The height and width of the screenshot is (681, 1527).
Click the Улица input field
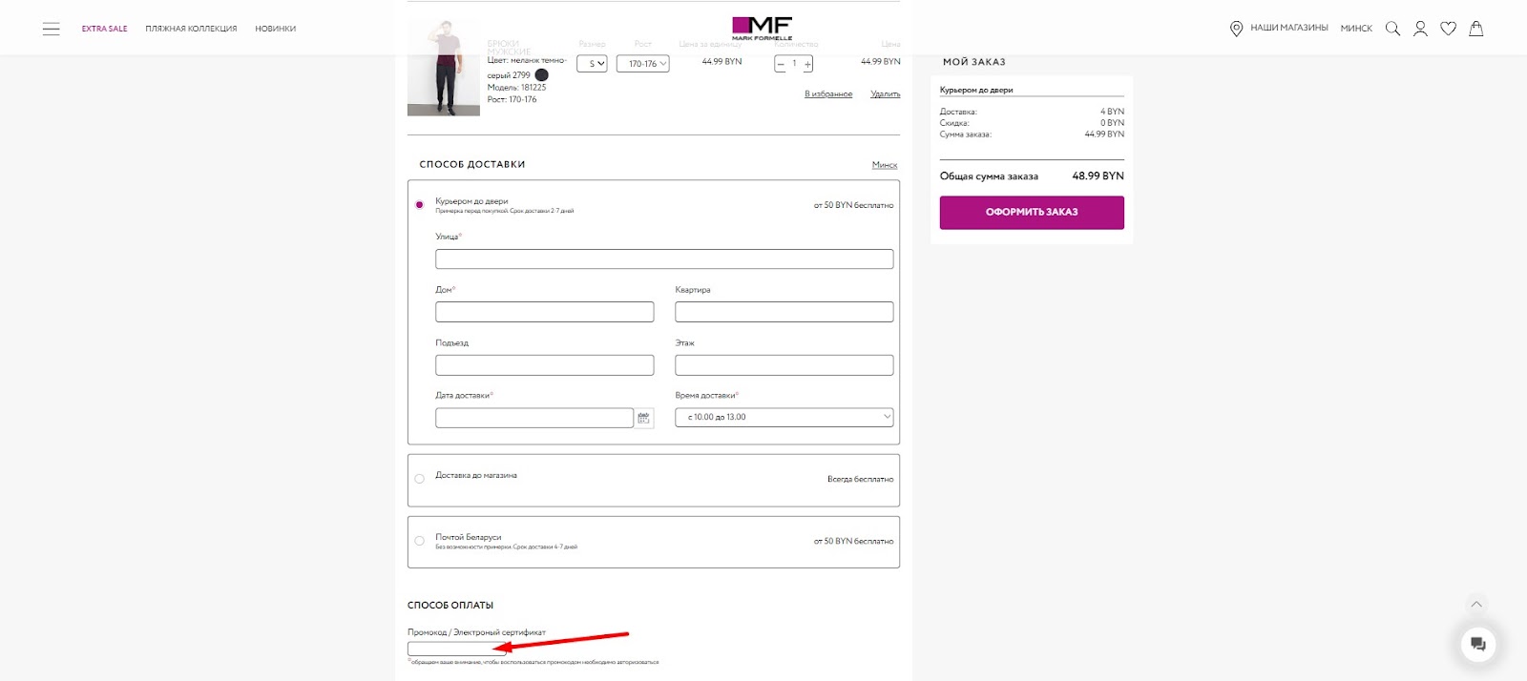click(664, 258)
